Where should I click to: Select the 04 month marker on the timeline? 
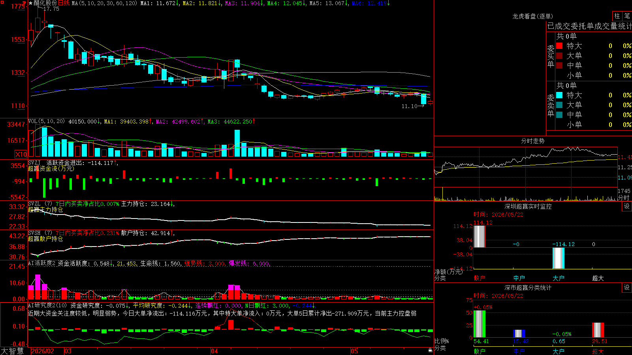[x=214, y=351]
